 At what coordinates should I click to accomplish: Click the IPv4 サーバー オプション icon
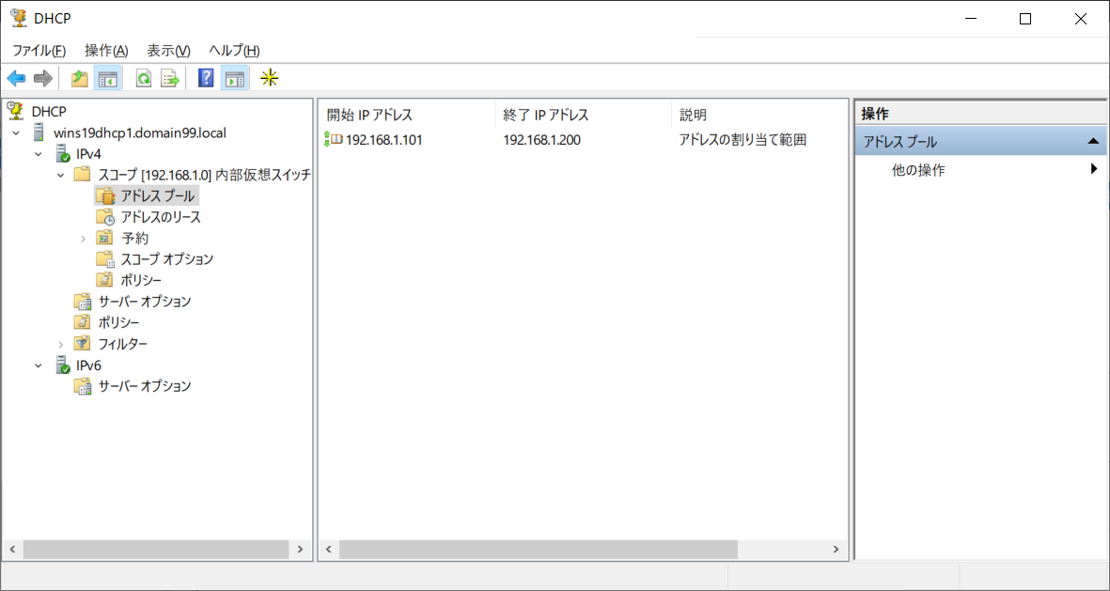[x=83, y=302]
